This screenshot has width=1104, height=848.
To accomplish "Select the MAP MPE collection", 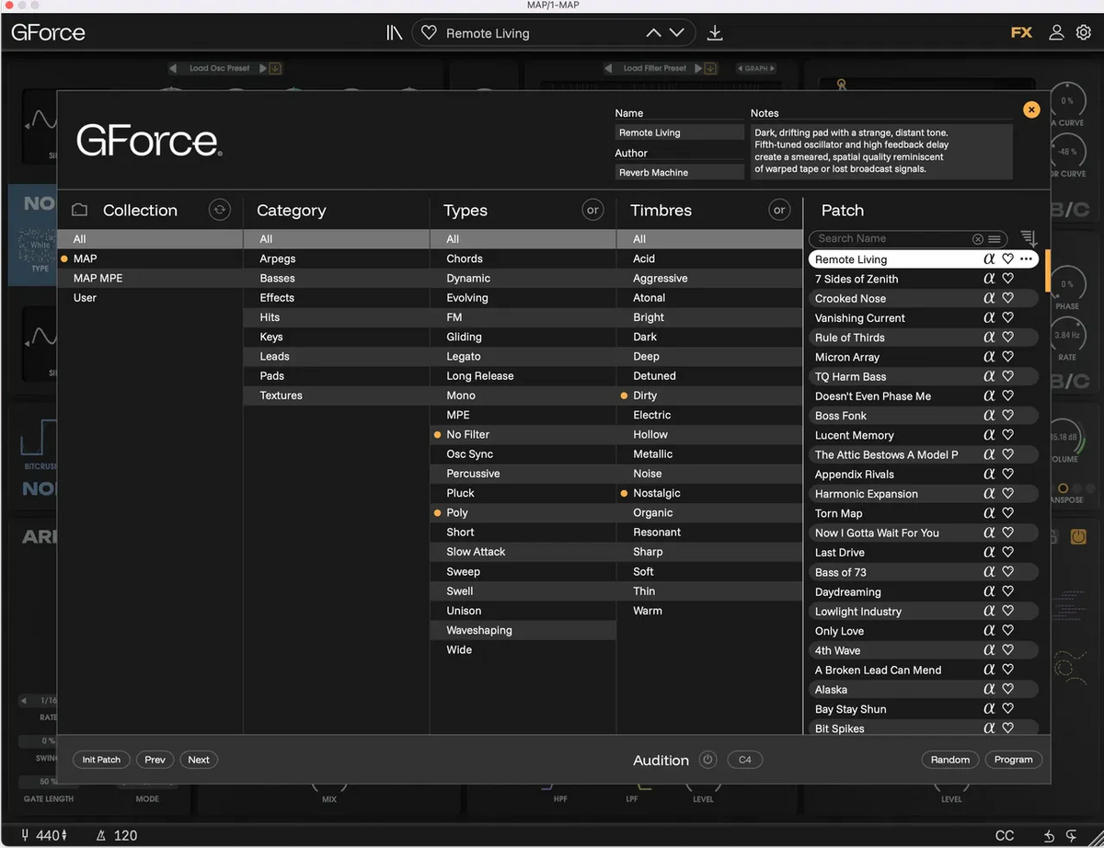I will pos(150,278).
